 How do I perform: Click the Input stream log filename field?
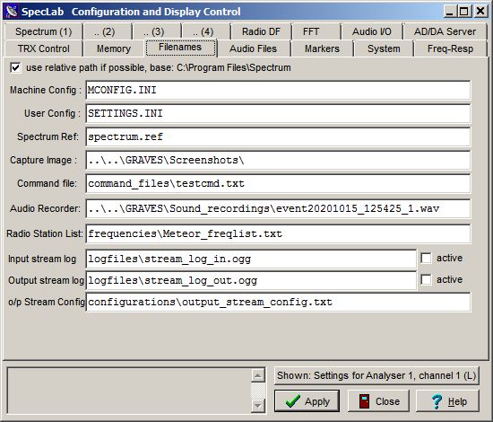251,259
